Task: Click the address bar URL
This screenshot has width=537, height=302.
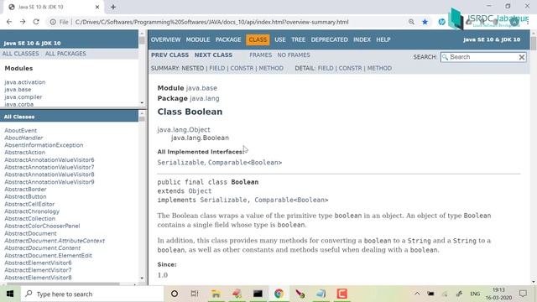Action: (211, 22)
